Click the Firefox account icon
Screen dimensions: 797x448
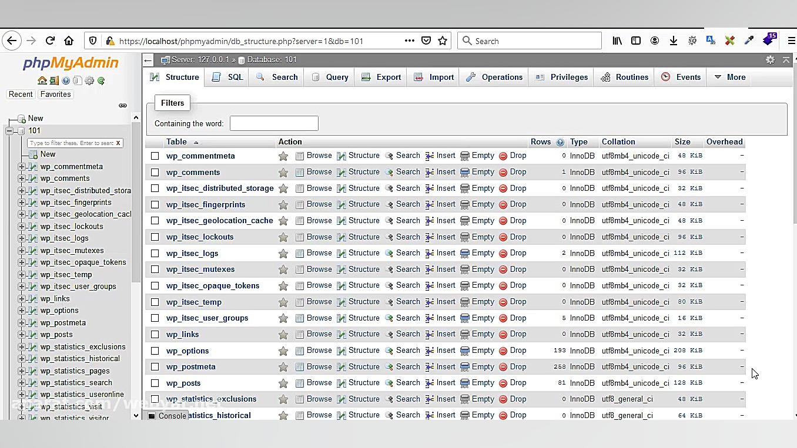click(x=655, y=41)
